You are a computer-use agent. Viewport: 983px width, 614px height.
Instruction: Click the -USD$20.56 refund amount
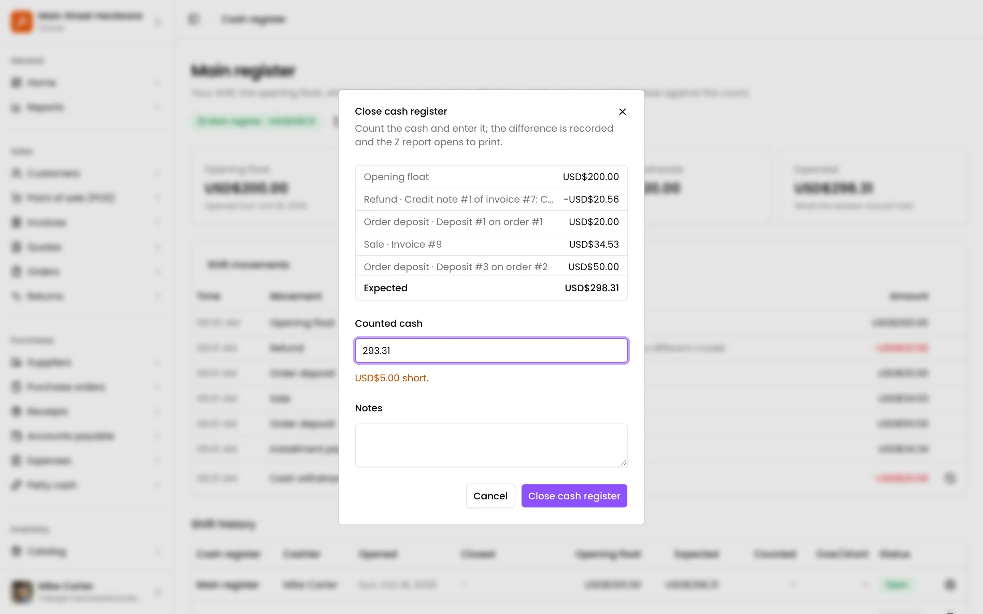(x=591, y=200)
